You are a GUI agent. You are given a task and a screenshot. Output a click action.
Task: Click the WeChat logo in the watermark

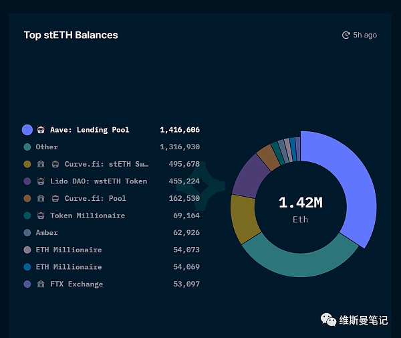click(328, 319)
